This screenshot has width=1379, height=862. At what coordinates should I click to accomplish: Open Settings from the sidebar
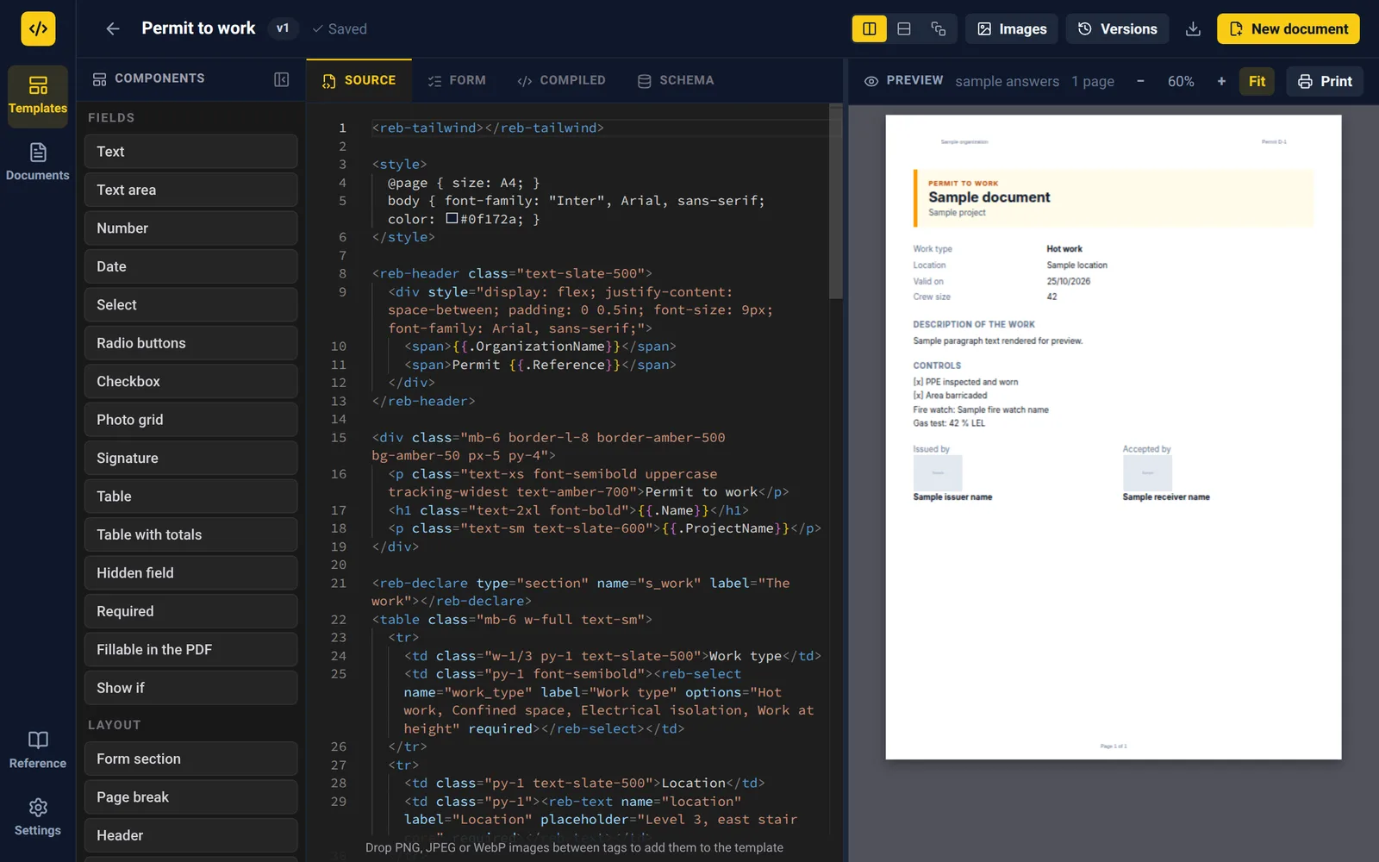(x=38, y=816)
